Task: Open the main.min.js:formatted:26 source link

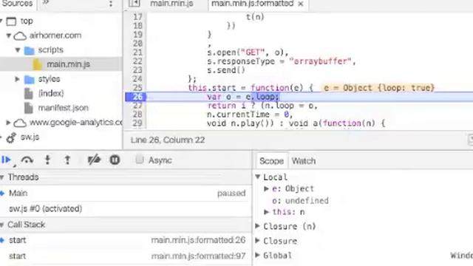Action: [198, 240]
